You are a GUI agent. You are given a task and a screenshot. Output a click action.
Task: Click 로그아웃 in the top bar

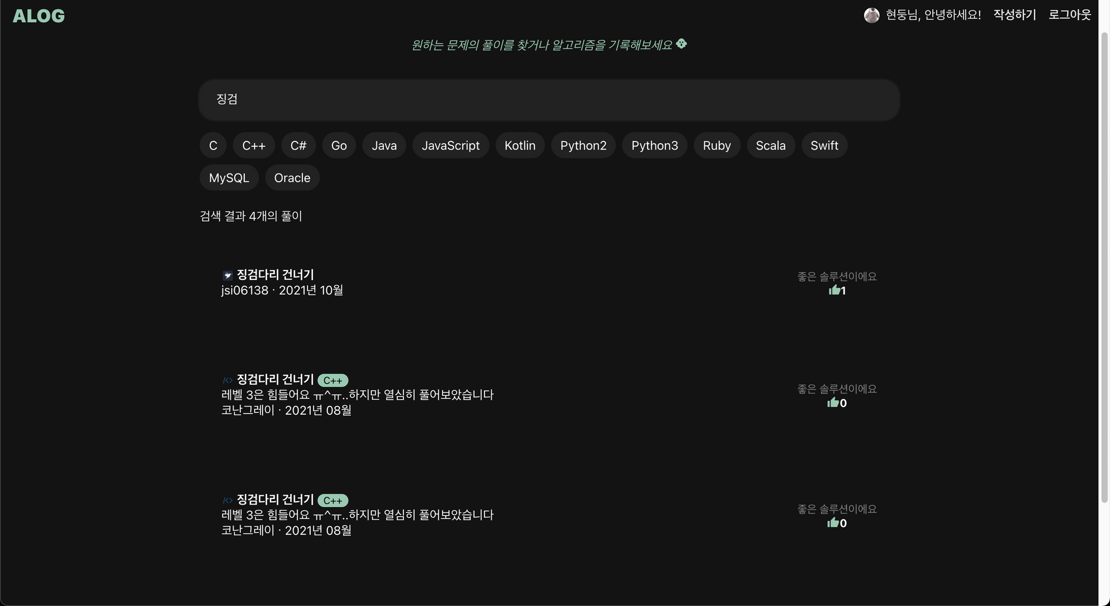pos(1069,15)
